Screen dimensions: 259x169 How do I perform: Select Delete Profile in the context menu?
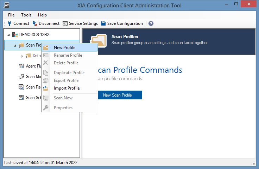(70, 63)
